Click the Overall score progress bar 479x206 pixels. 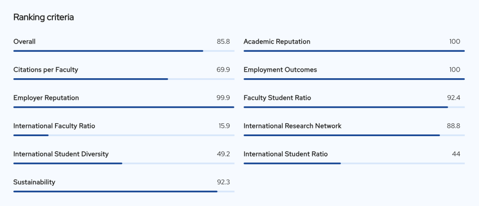[x=124, y=51]
